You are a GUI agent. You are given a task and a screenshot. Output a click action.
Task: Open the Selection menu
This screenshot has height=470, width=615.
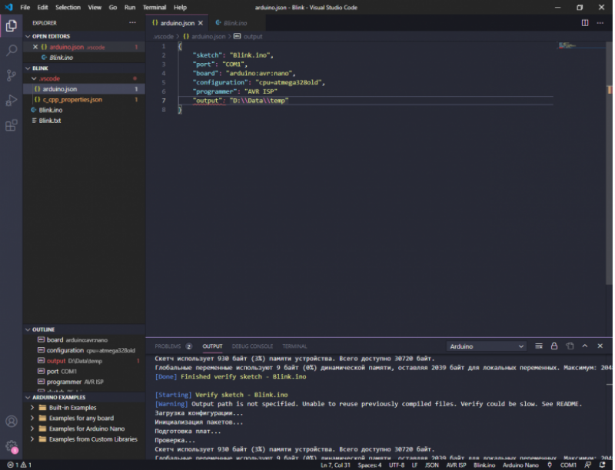point(68,7)
